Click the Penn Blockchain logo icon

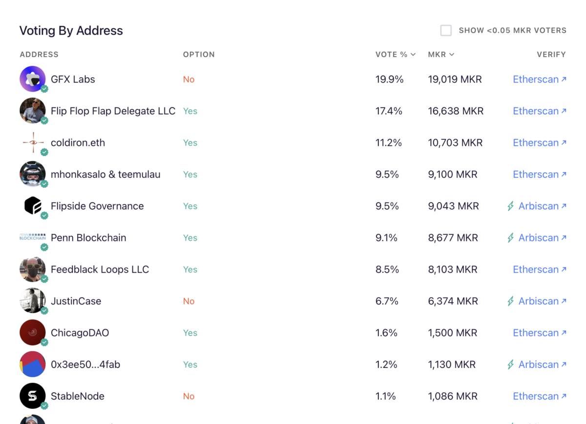point(33,237)
